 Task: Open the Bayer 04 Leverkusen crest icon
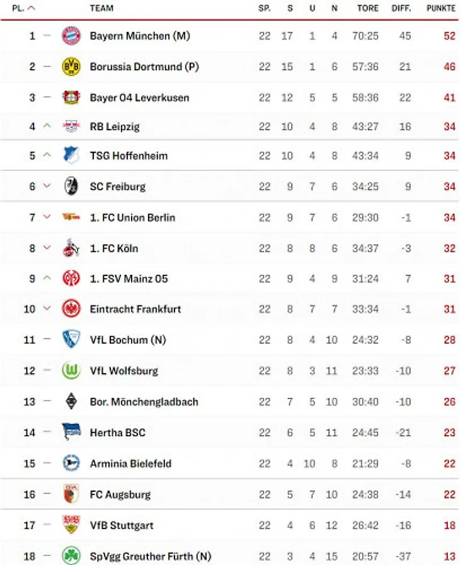click(71, 97)
